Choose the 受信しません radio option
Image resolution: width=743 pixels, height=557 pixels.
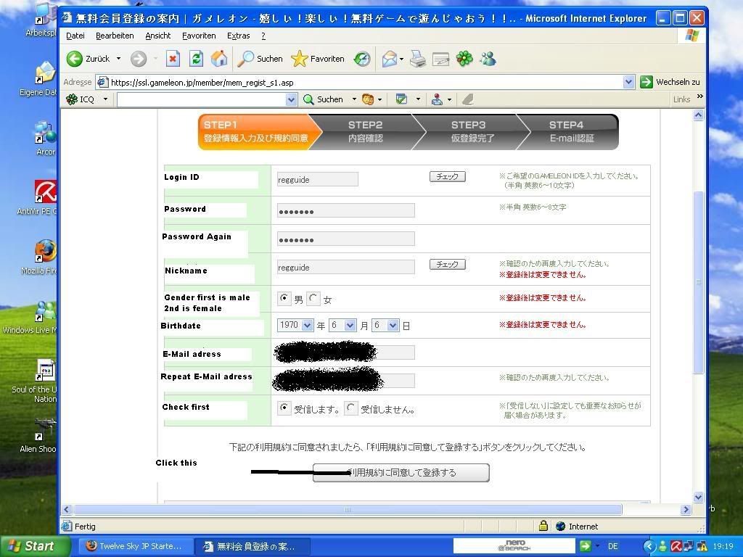pos(351,408)
